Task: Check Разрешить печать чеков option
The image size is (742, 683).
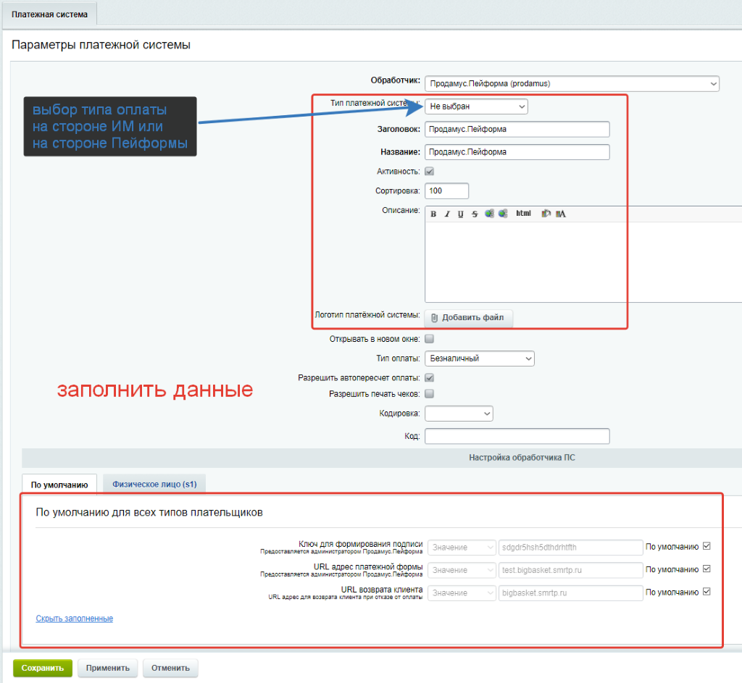Action: (429, 394)
